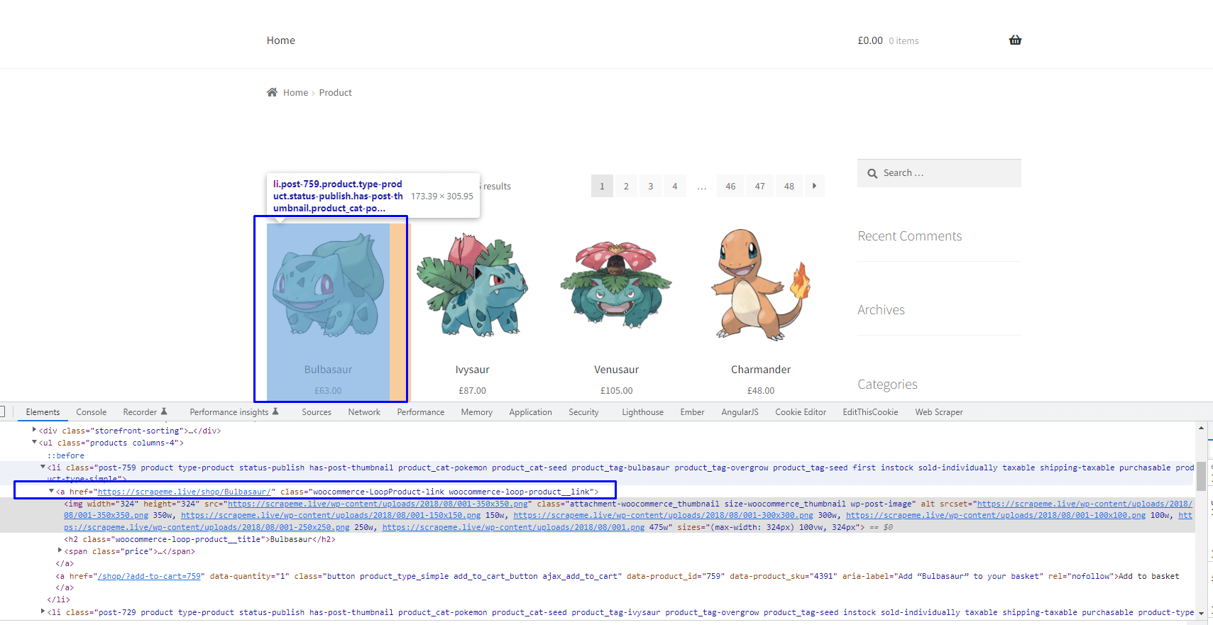Screen dimensions: 1213x625
Task: Click the Search input field
Action: point(939,173)
